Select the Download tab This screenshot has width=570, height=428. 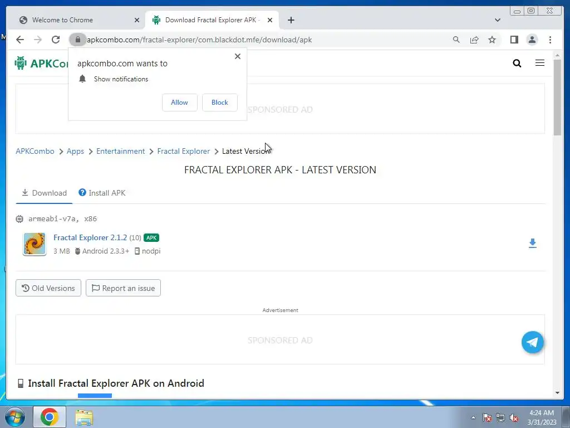pyautogui.click(x=44, y=193)
